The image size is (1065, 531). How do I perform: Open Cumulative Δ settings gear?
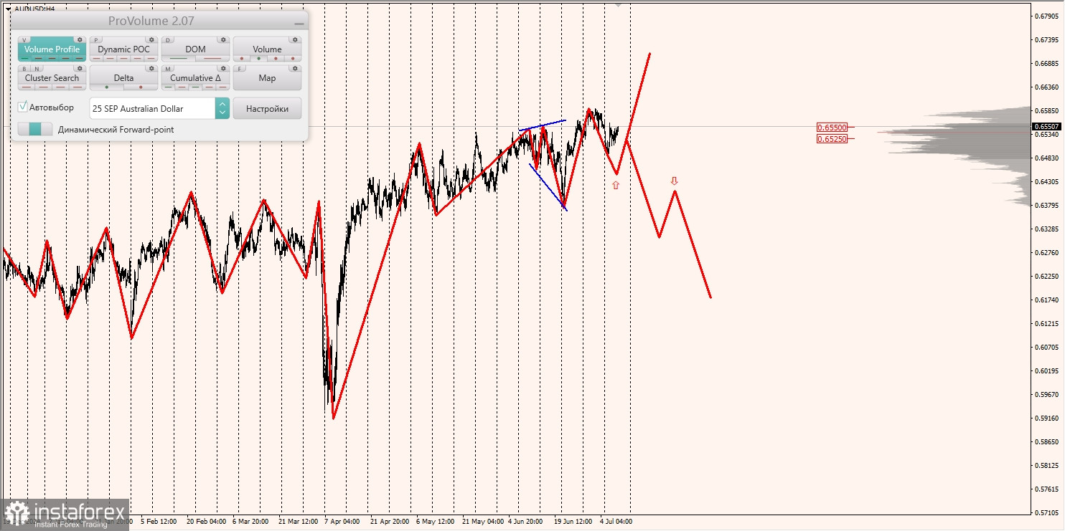223,69
